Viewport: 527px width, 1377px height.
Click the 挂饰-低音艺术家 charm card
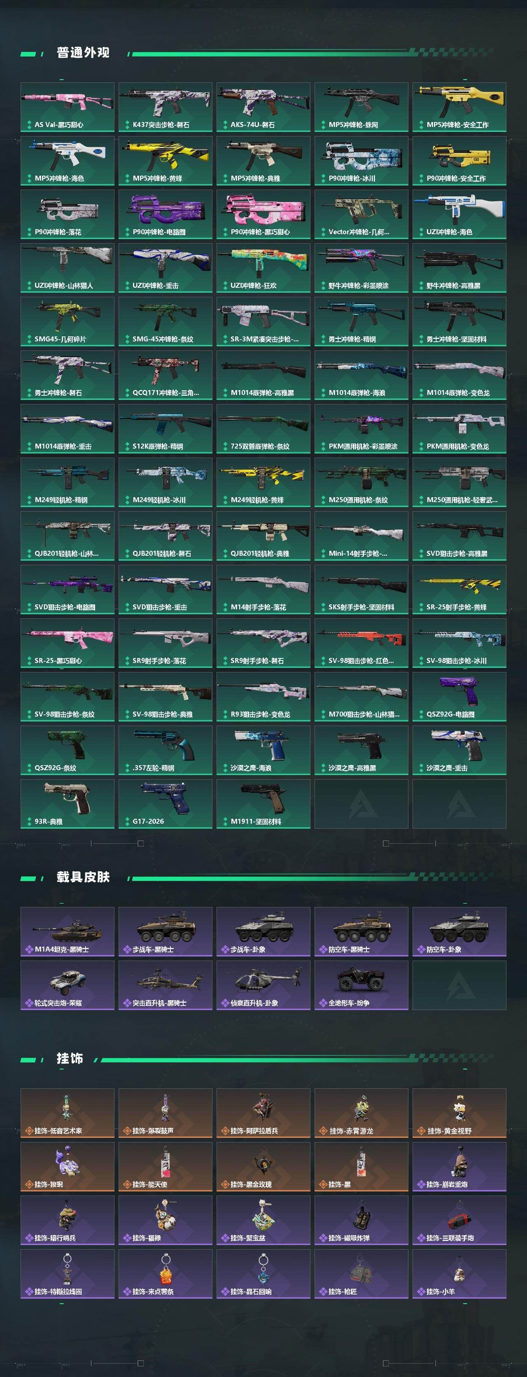(67, 1113)
